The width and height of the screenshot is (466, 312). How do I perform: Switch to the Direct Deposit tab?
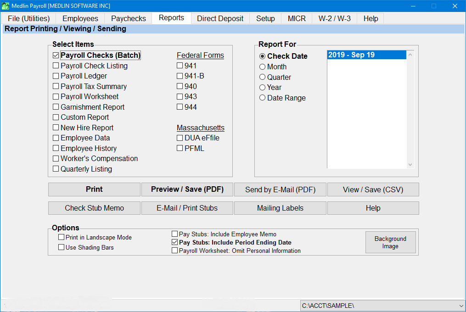(x=220, y=18)
